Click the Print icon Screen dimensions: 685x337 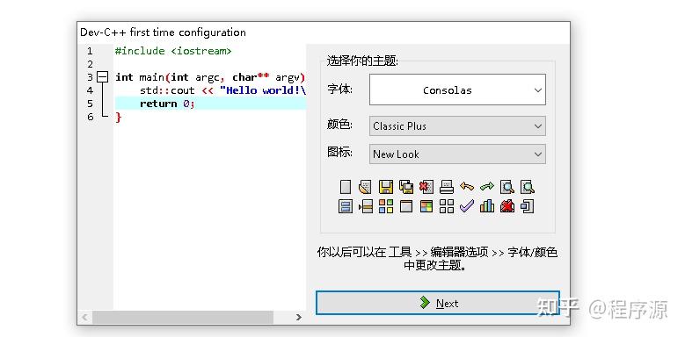(447, 187)
